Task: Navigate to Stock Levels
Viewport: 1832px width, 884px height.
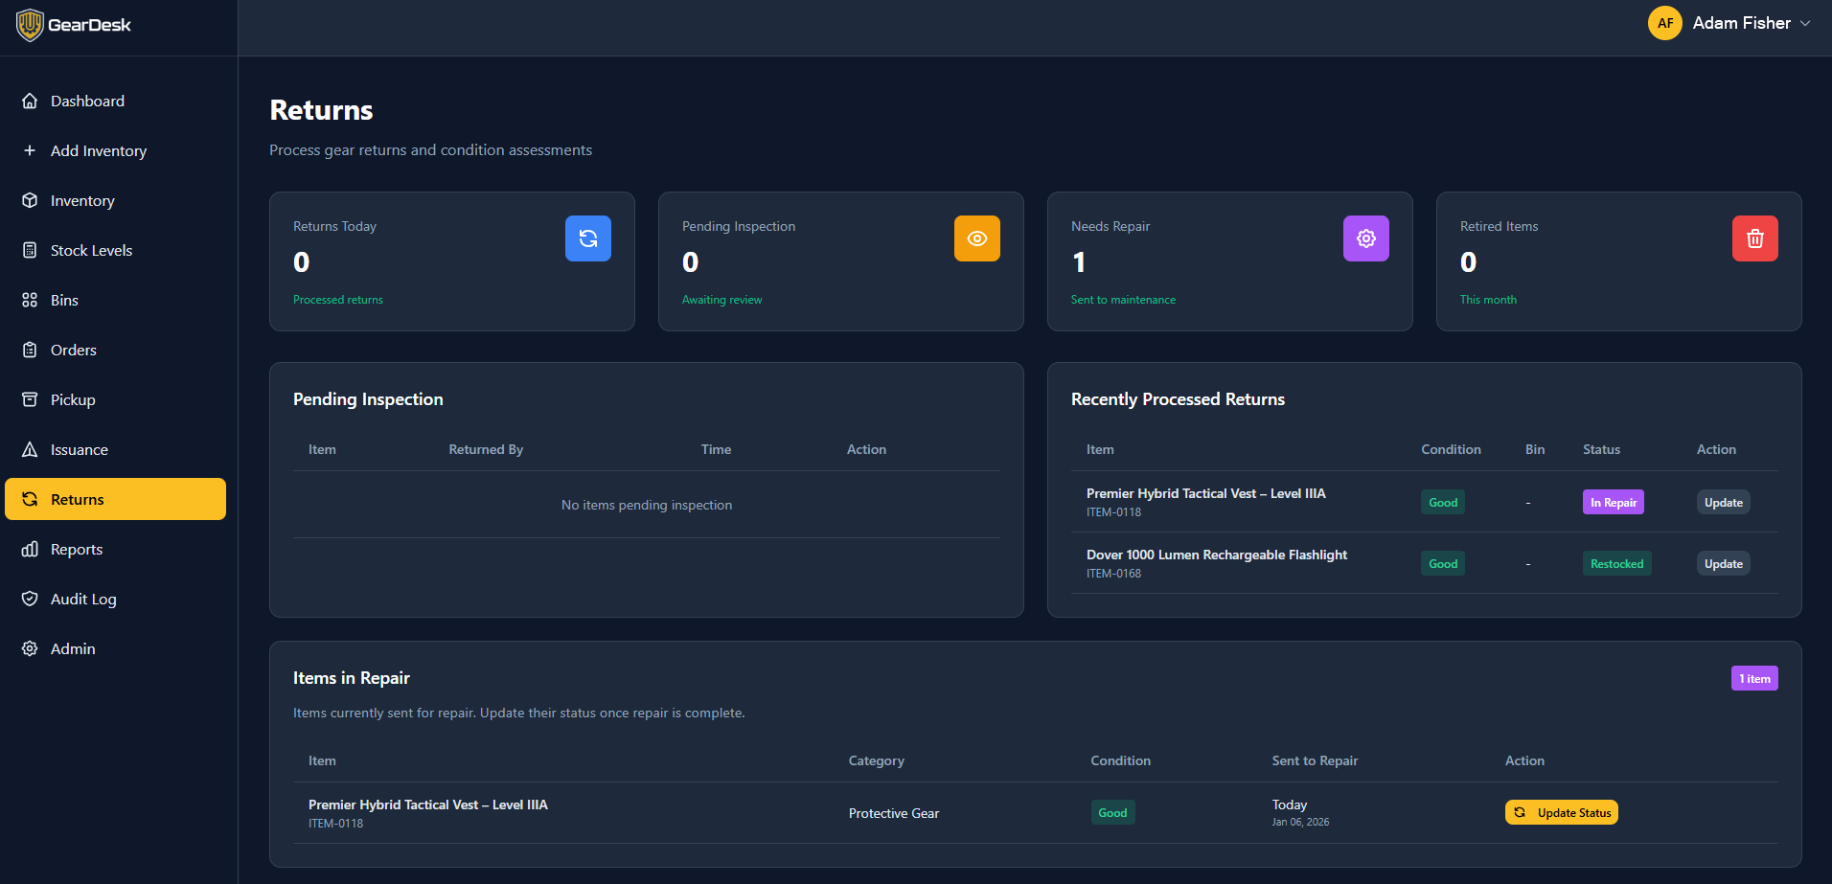Action: (91, 250)
